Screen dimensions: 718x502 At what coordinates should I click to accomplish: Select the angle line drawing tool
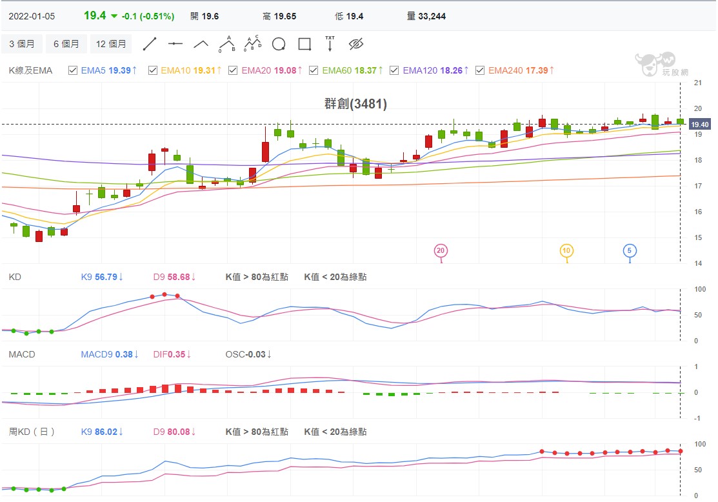coord(201,44)
